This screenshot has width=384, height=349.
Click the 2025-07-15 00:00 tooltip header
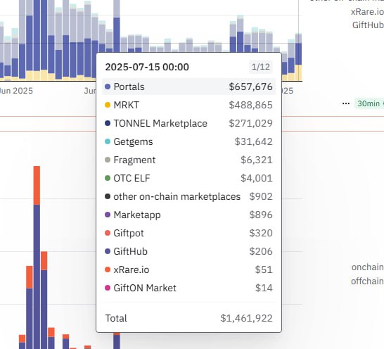point(147,67)
